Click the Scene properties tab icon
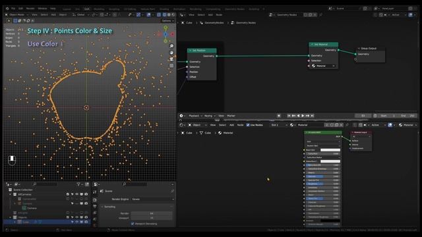This screenshot has height=237, width=422. tap(95, 219)
